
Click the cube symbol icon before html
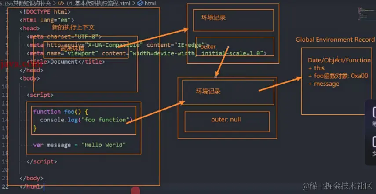(x=141, y=4)
